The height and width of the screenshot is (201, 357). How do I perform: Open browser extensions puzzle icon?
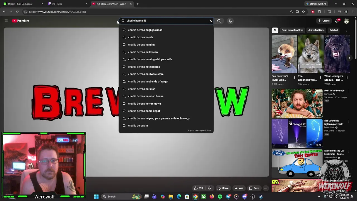pyautogui.click(x=320, y=12)
